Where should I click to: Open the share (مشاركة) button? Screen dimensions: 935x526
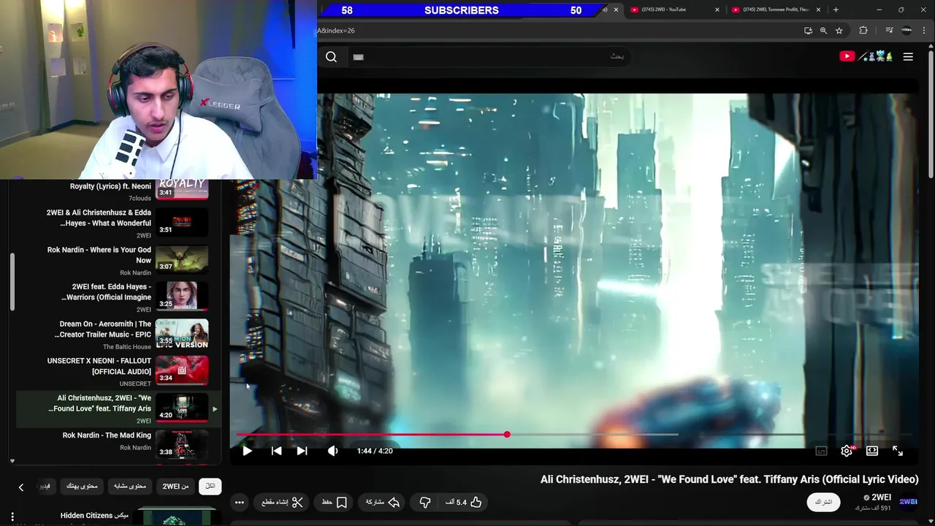pyautogui.click(x=383, y=502)
